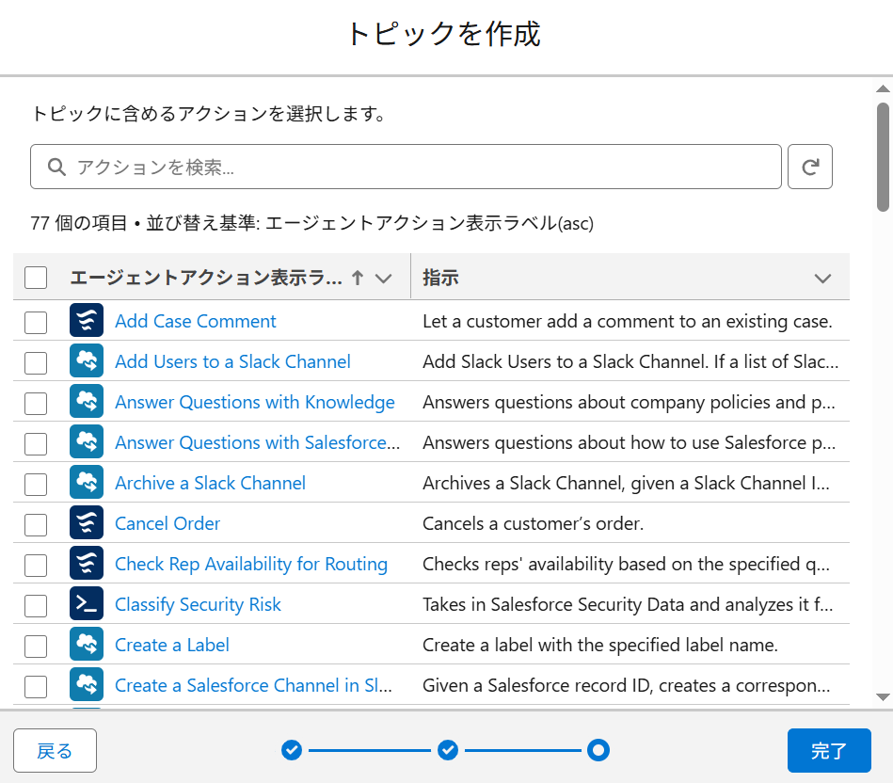The height and width of the screenshot is (783, 893).
Task: Tick the Answer Questions with Salesforce checkbox
Action: pyautogui.click(x=36, y=443)
